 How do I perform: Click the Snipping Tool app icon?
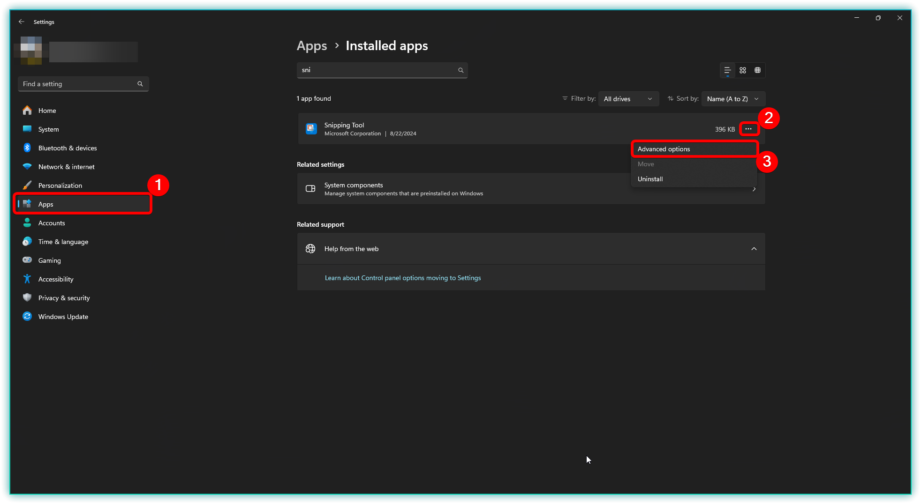pos(311,129)
